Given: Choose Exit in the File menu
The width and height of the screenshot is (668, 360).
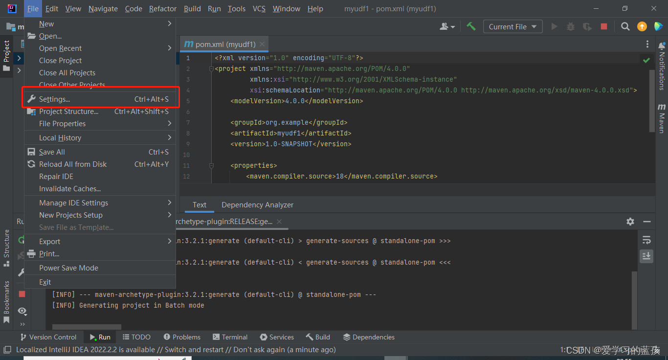Looking at the screenshot, I should click(x=100, y=282).
